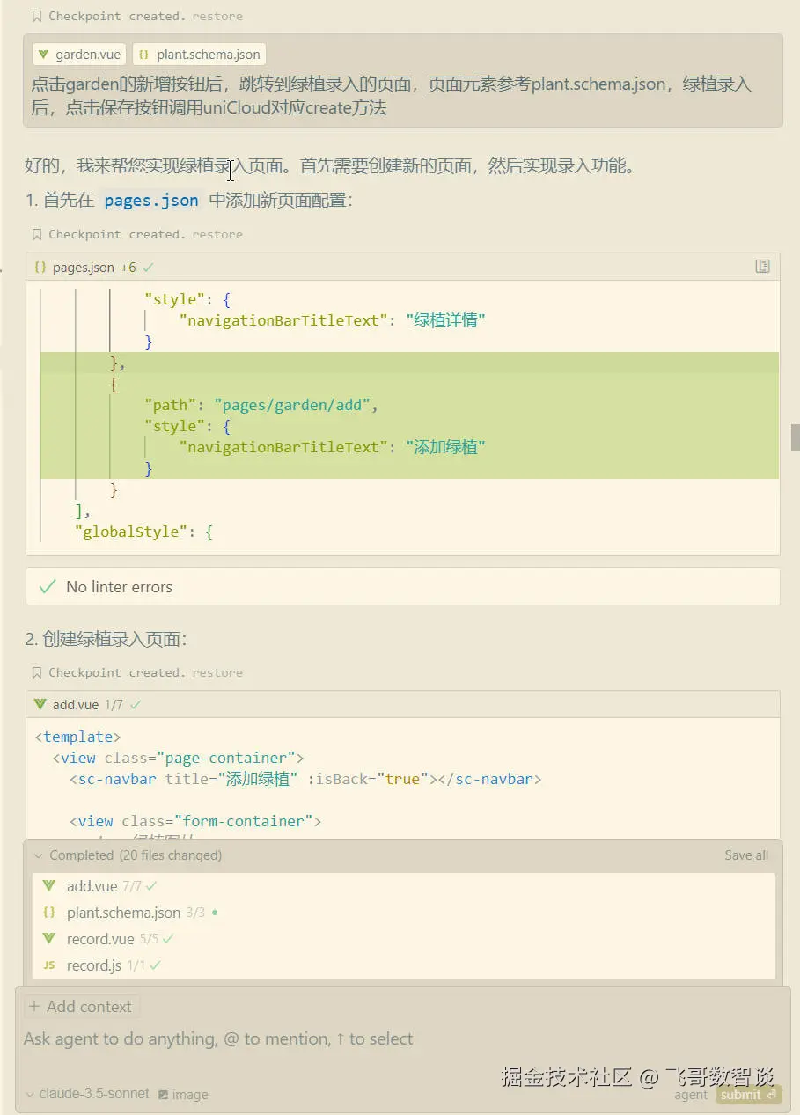The width and height of the screenshot is (800, 1115).
Task: Click the step 2 创建绿植录入页面 heading
Action: point(106,639)
